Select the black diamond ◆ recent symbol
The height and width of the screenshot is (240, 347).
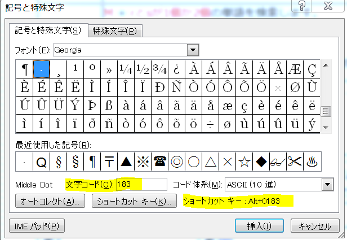[261, 162]
